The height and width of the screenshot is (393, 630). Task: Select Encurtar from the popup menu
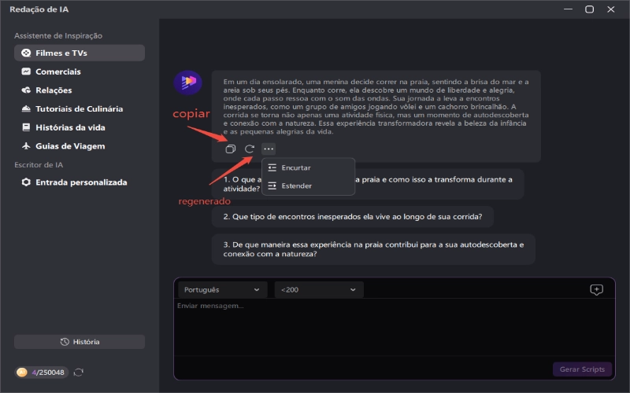(x=308, y=167)
